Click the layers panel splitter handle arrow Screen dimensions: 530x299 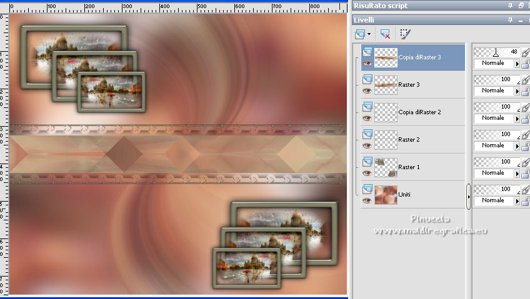tap(469, 197)
